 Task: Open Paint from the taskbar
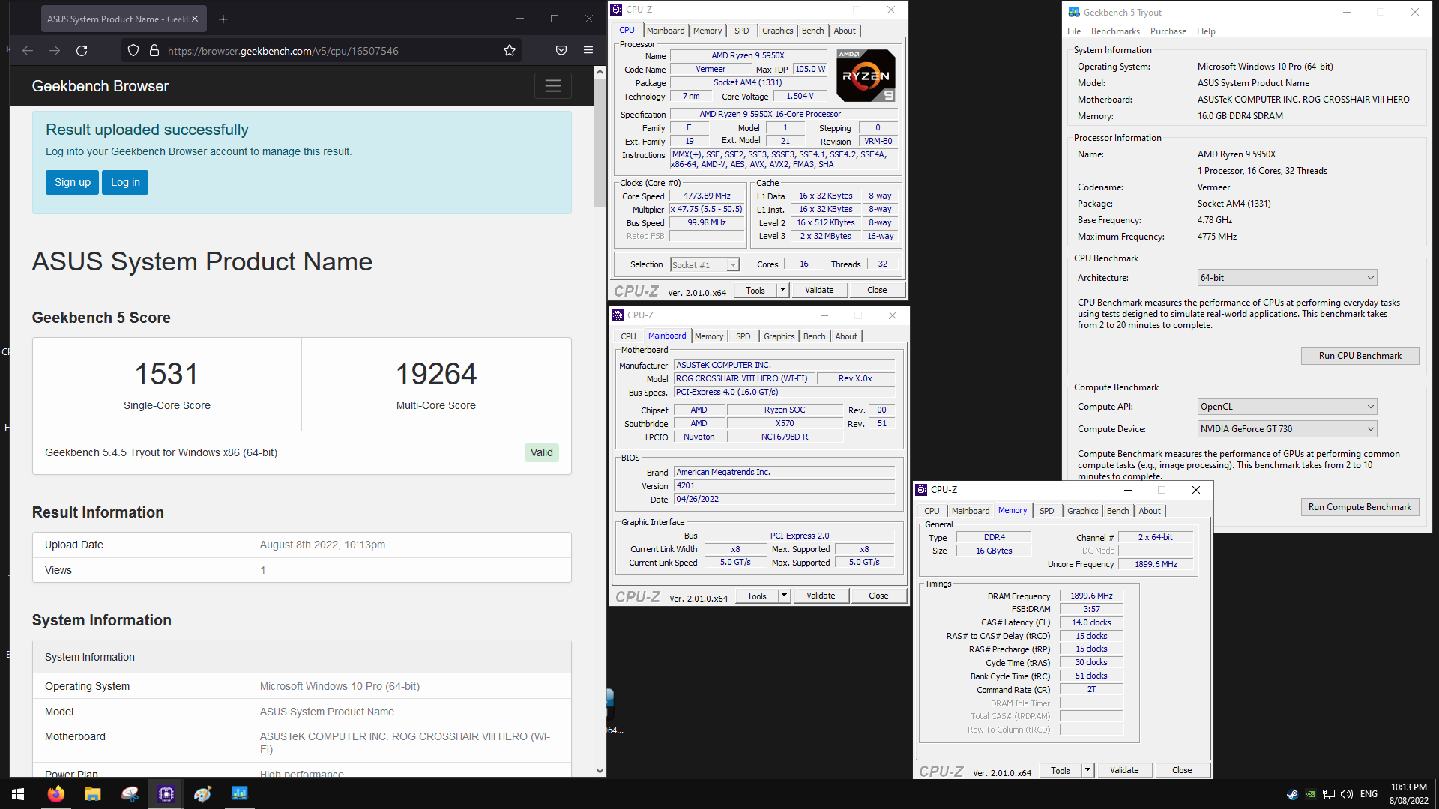203,794
